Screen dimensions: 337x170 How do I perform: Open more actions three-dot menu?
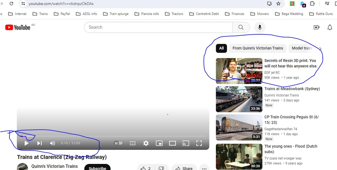tap(204, 168)
